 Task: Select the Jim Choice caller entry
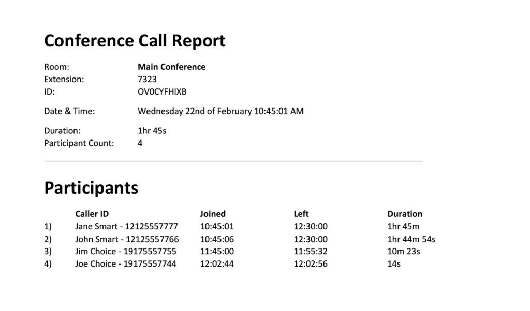pyautogui.click(x=125, y=252)
